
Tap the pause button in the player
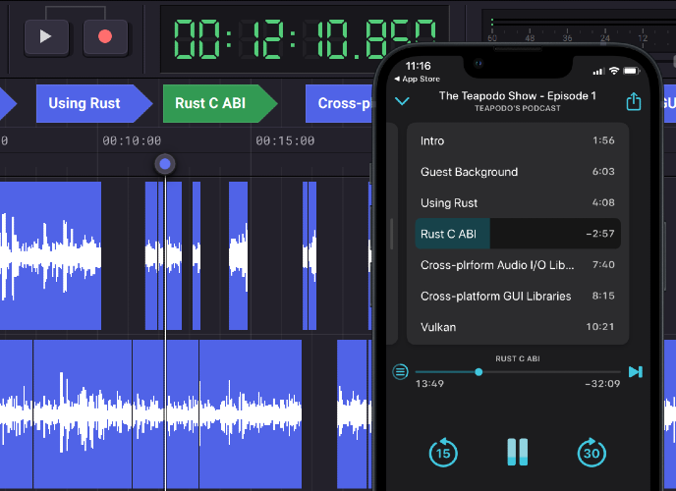pos(518,453)
